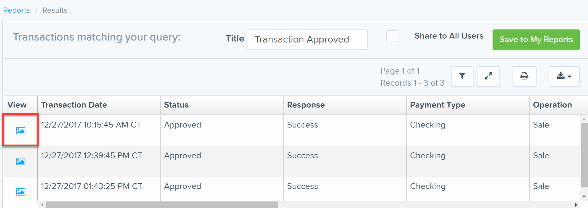Click Save to My Reports button
Viewport: 588px width, 208px height.
coord(536,40)
